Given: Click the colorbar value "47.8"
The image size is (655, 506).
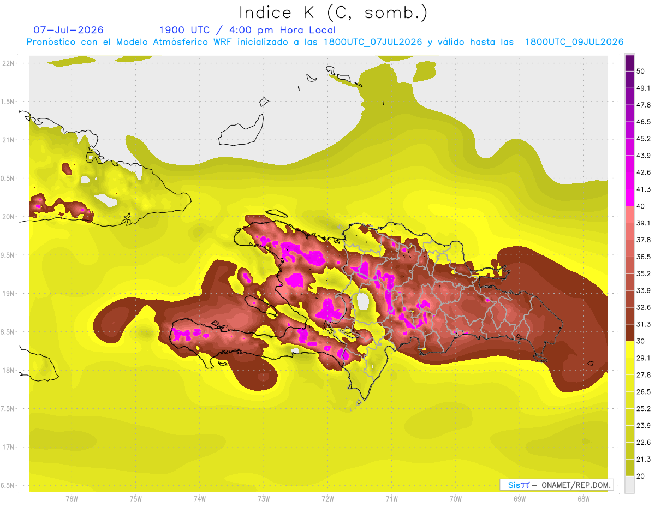Looking at the screenshot, I should tap(643, 105).
